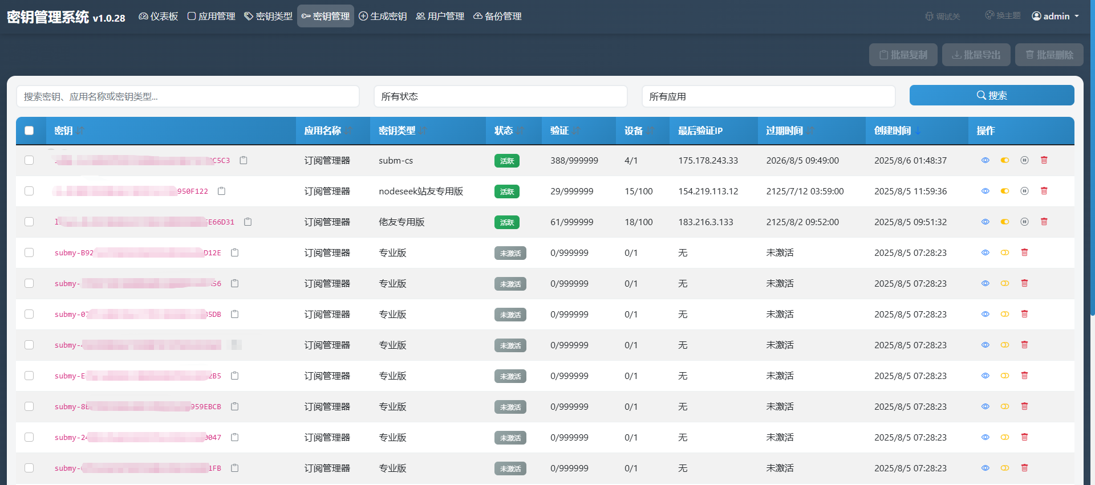1095x485 pixels.
Task: Open the 所有应用 application filter dropdown
Action: tap(768, 96)
